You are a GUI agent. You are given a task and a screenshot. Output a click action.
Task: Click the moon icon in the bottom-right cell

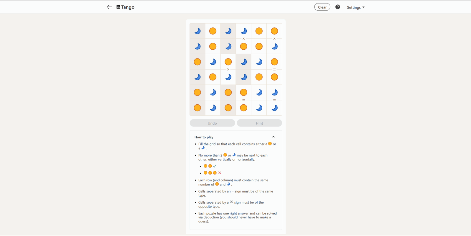(x=274, y=108)
